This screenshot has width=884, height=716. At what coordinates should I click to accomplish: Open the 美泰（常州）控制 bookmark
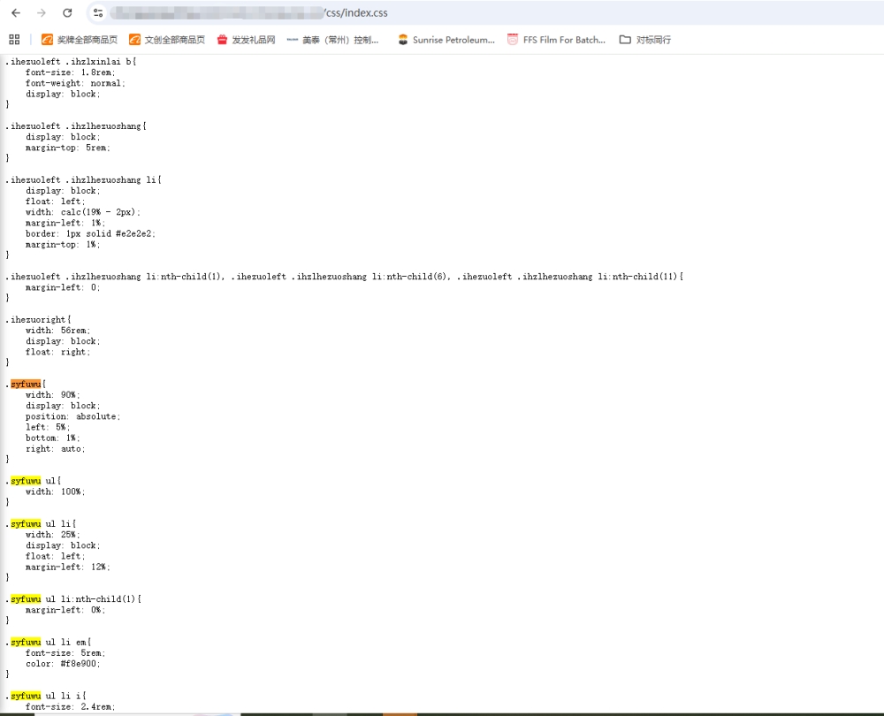332,40
